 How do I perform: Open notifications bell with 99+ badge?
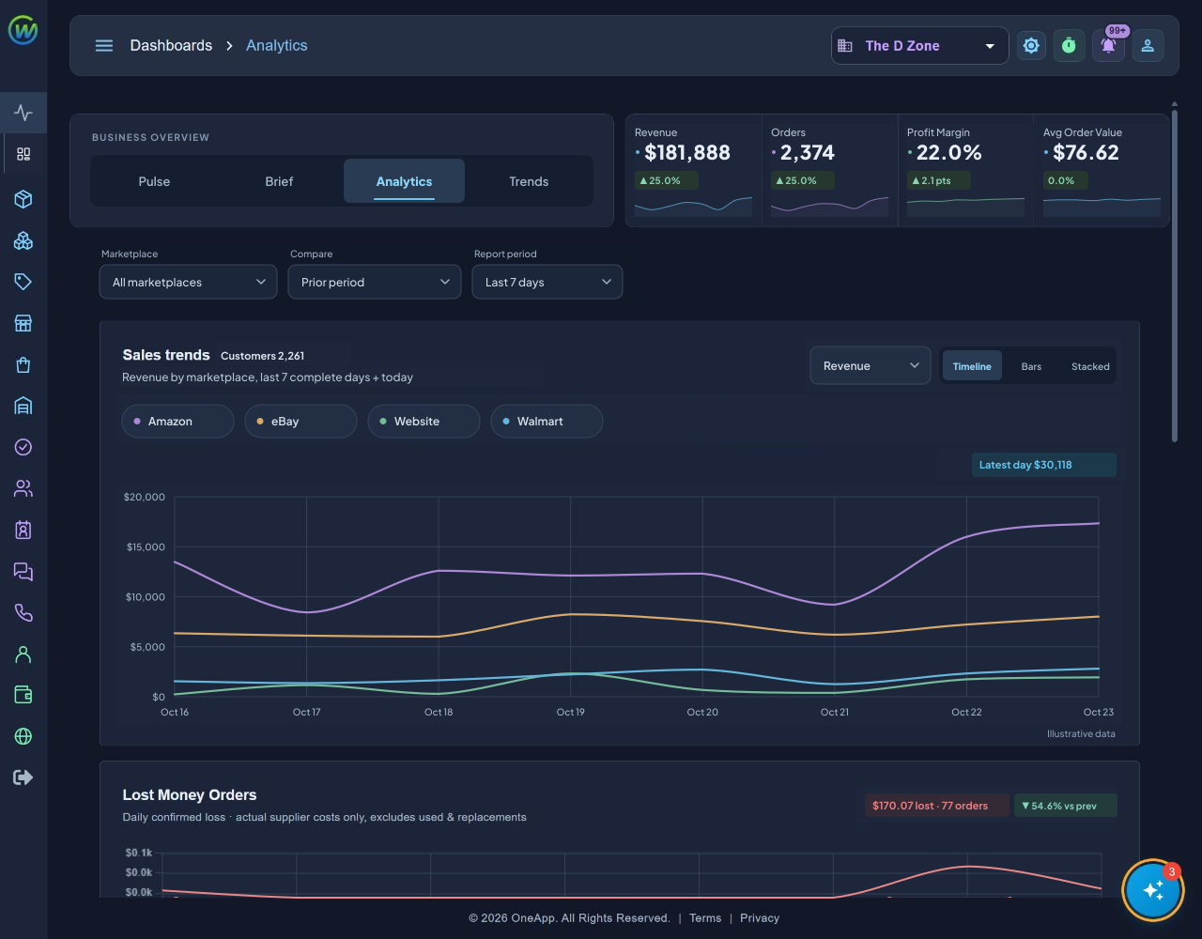(x=1108, y=45)
